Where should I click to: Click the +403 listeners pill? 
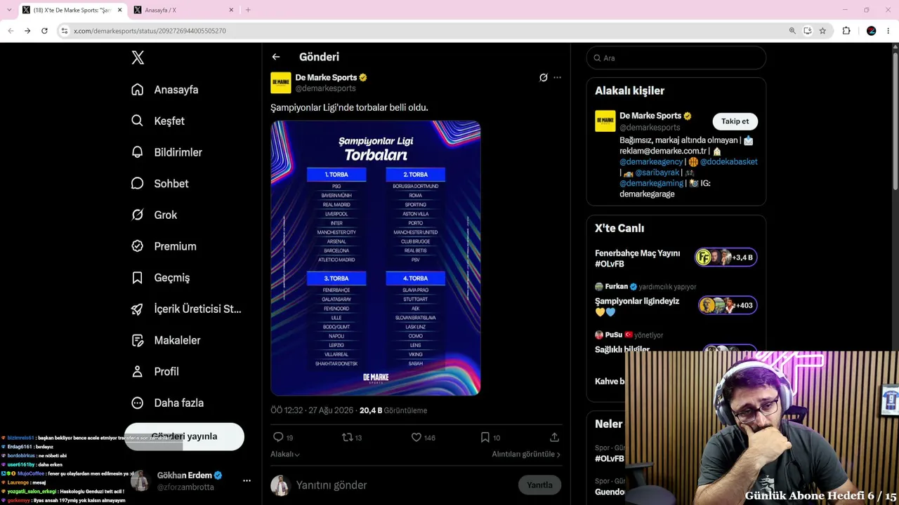click(728, 305)
